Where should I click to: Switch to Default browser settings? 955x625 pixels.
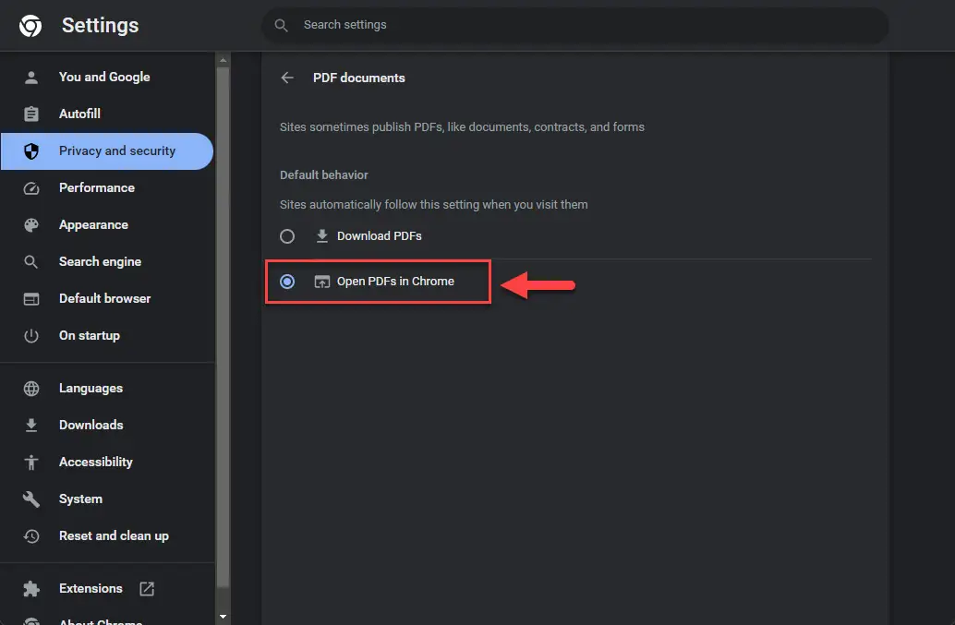click(105, 298)
